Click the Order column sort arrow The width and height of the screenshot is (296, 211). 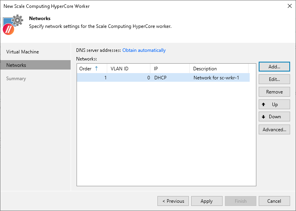pos(96,68)
